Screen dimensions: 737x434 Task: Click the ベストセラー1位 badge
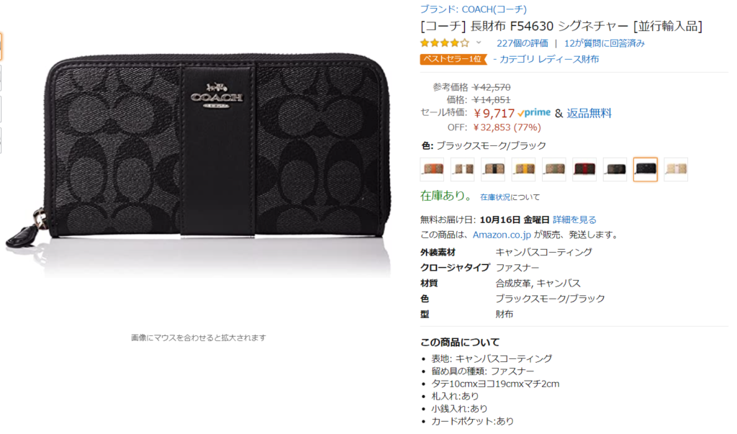point(453,59)
